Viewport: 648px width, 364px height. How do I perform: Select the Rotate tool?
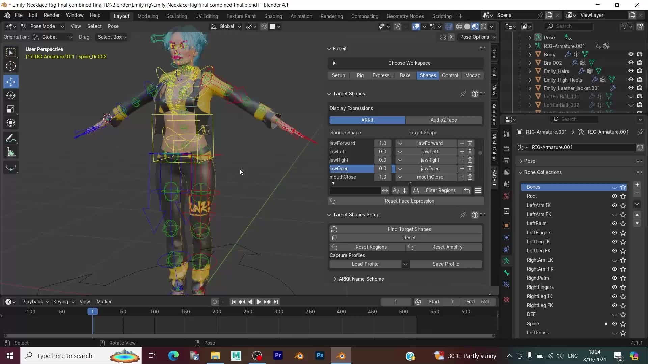coord(10,95)
